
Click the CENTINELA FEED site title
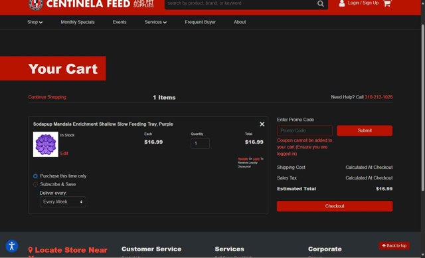[88, 4]
